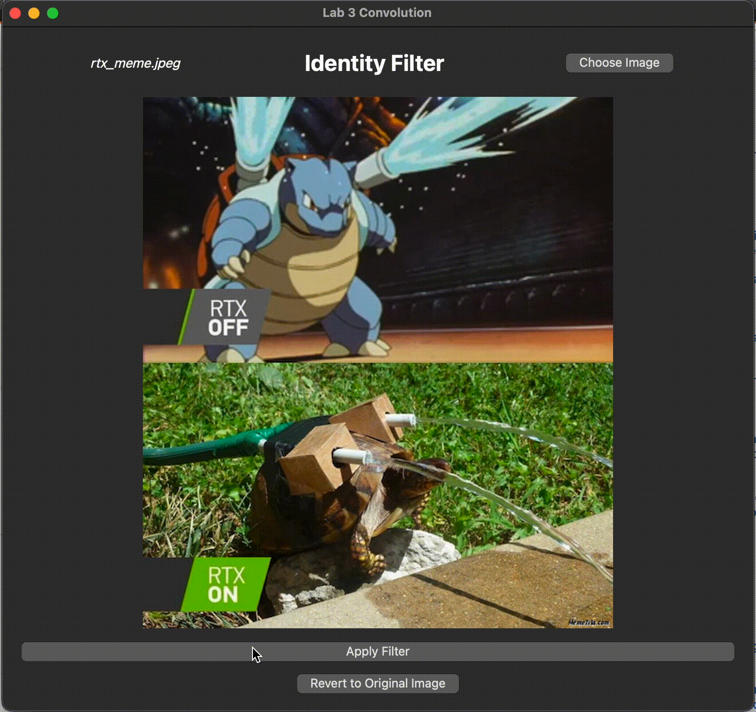
Task: Minimize the window with yellow button
Action: tap(34, 13)
